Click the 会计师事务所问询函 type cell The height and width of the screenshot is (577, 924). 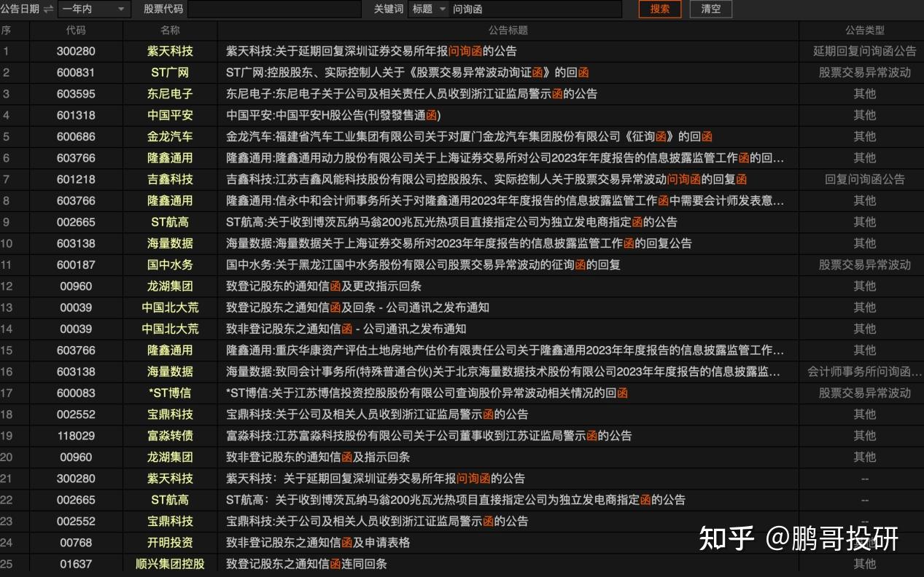(864, 372)
